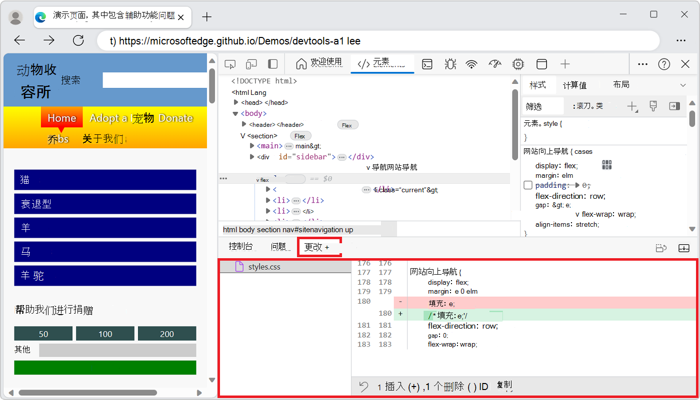Toggle the Flex badge beside section element
Screen dimensions: 700x400
pos(300,136)
